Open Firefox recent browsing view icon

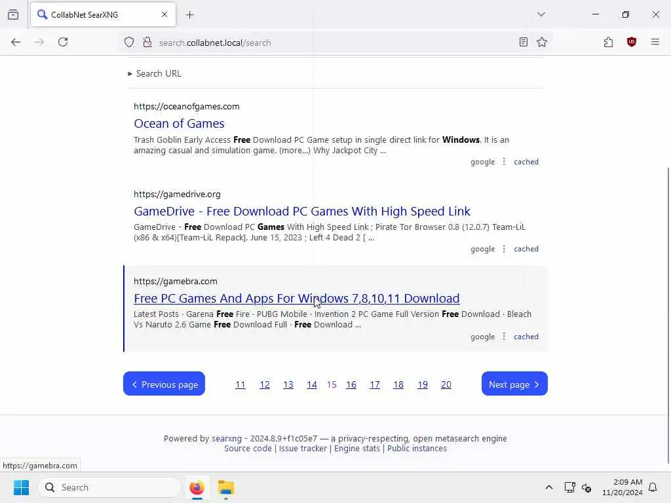click(13, 14)
